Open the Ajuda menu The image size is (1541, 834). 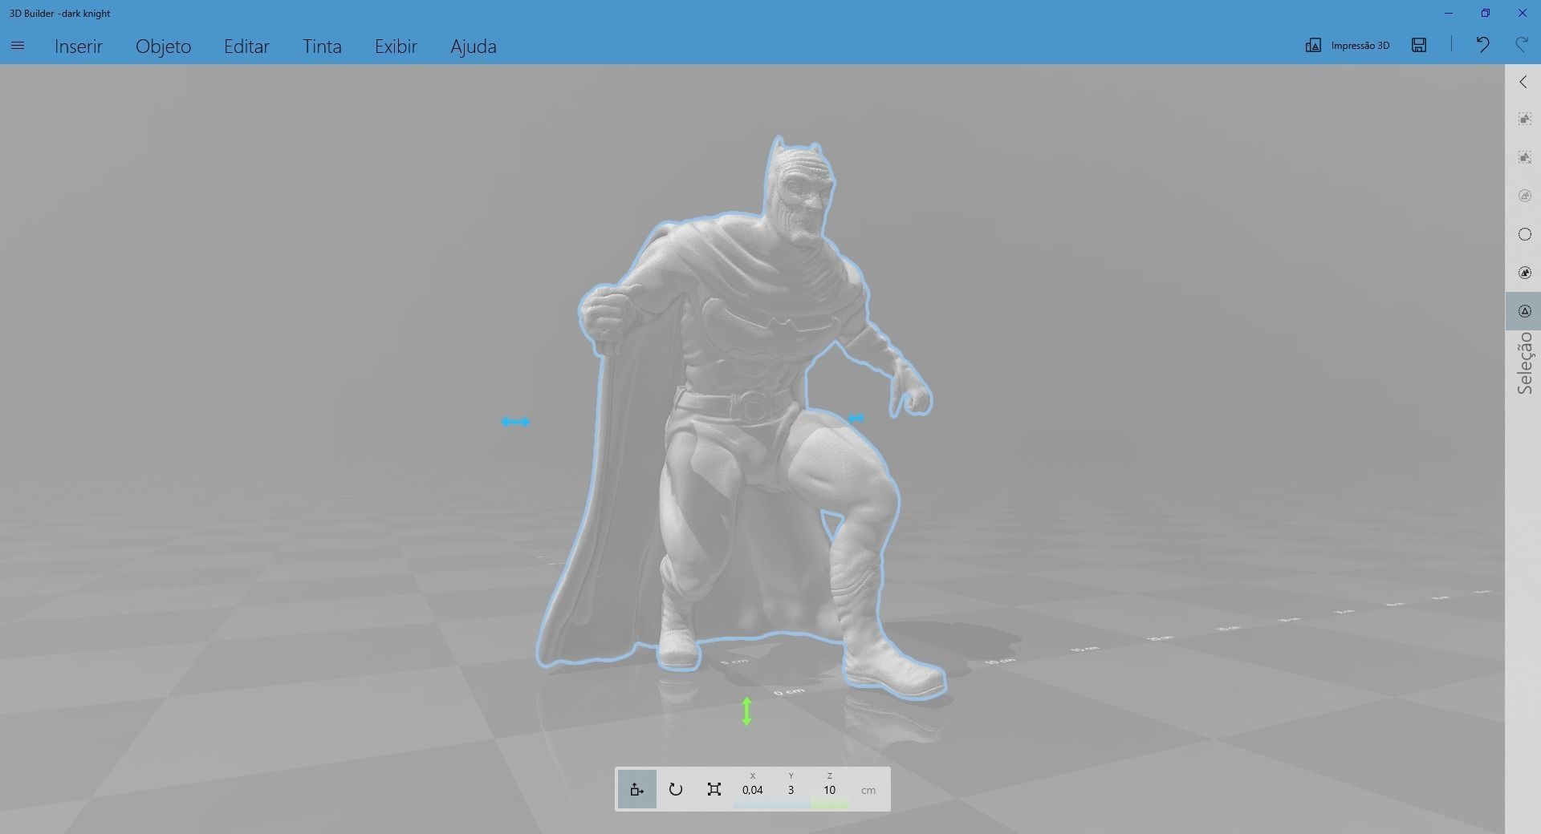[474, 46]
